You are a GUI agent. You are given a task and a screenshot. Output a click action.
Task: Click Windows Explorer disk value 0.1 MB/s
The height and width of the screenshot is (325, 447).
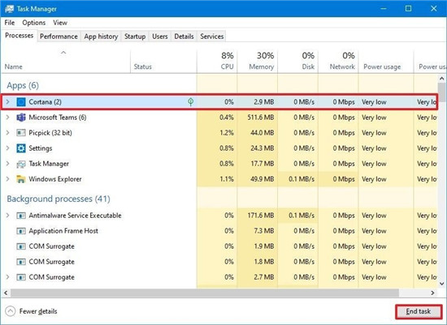302,179
